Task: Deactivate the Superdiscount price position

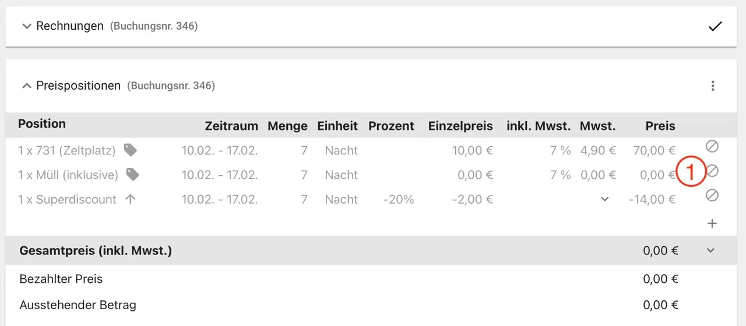Action: tap(712, 196)
